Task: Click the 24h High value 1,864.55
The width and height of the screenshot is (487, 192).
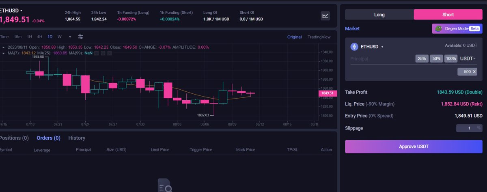Action: tap(73, 19)
